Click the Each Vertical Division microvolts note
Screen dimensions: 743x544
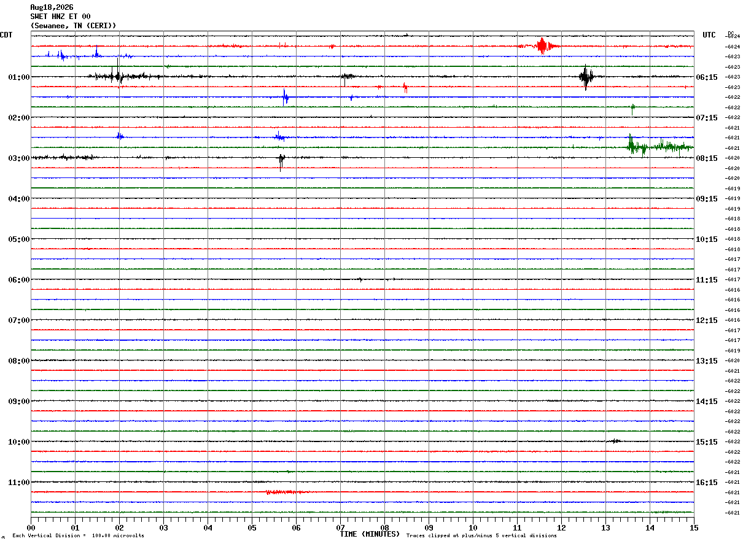point(78,535)
